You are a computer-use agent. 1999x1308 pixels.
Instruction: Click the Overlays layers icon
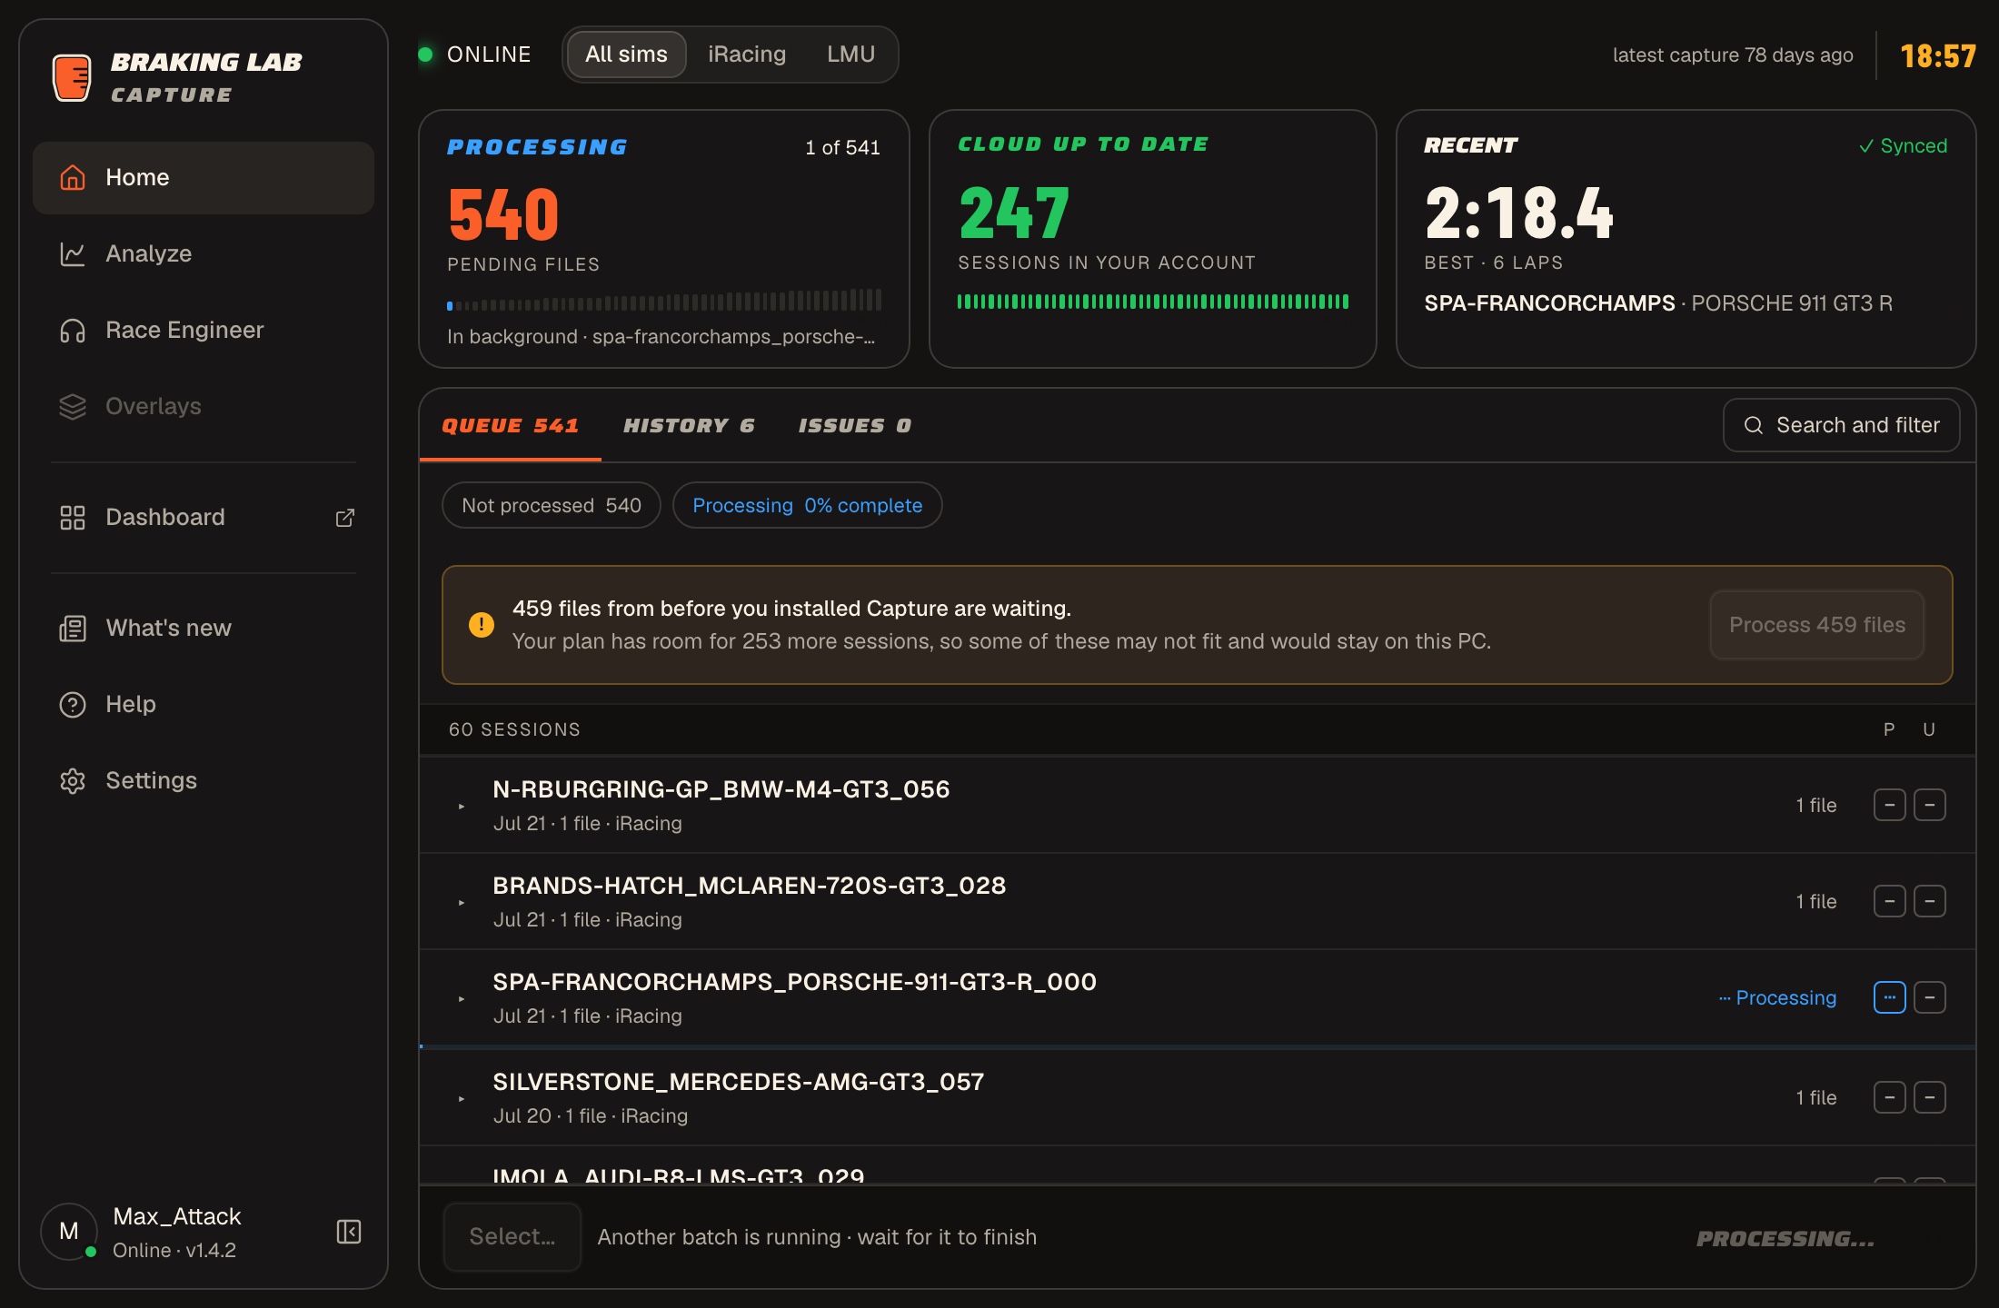tap(73, 406)
